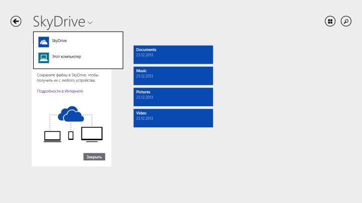Follow the Подробности в Интернете link
Screen dimensions: 362x203
coord(60,91)
